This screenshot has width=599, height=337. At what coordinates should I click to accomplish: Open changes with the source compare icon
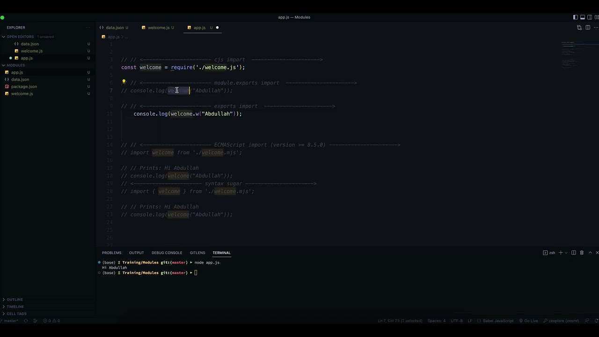pos(579,28)
